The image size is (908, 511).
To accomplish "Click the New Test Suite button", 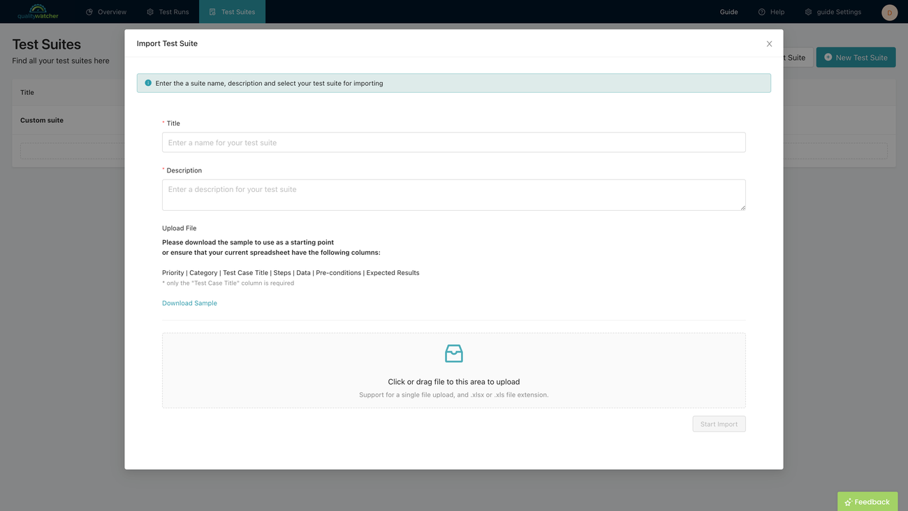I will point(856,57).
